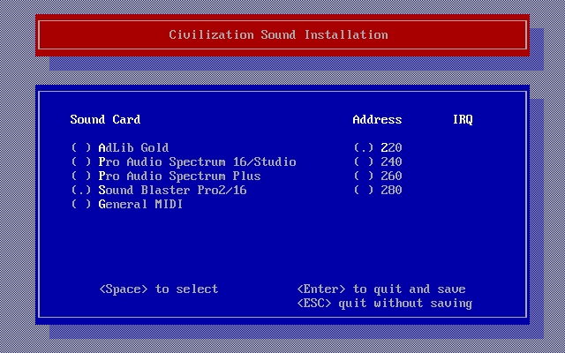Choose Pro Audio Spectrum 16/Studio radio button
Image resolution: width=565 pixels, height=353 pixels.
click(x=81, y=162)
